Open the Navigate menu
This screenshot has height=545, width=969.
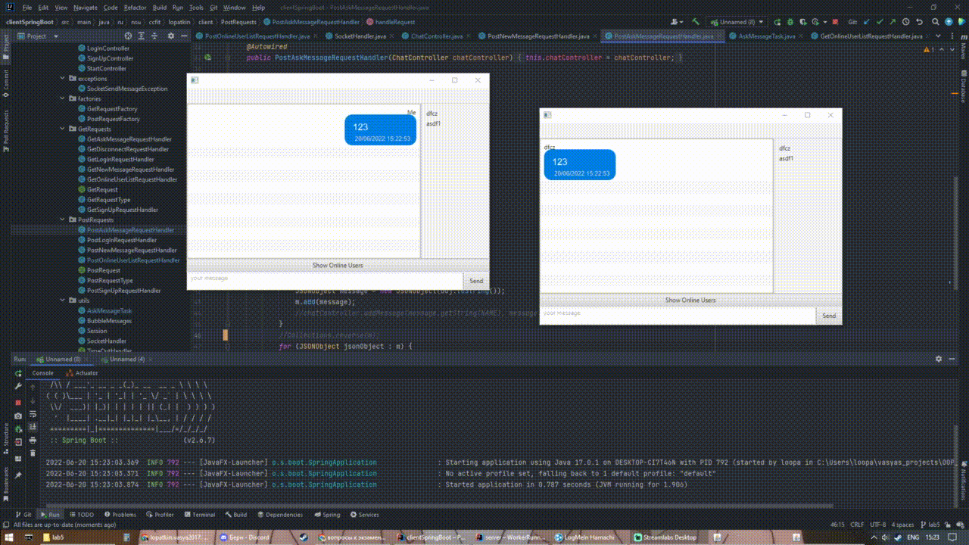(x=86, y=8)
